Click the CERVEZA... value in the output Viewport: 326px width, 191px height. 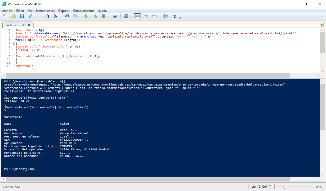pyautogui.click(x=69, y=146)
